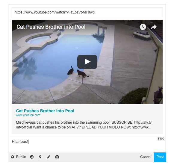
Task: Click the pencil edit icon
Action: tap(49, 157)
